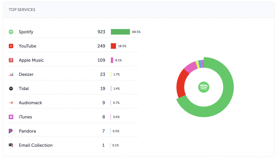Viewport: 276px width, 159px height.
Task: Select the Tidal service name
Action: (x=24, y=89)
